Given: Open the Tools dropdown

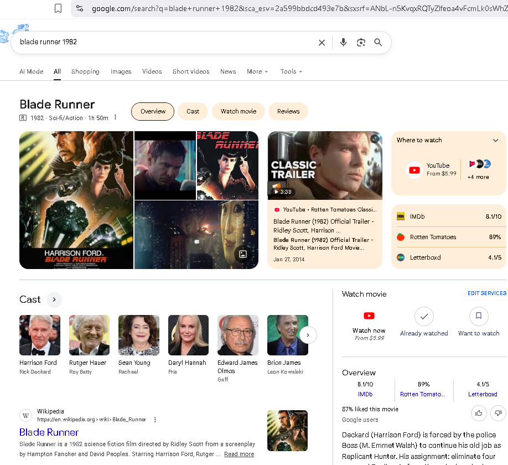Looking at the screenshot, I should click(291, 71).
